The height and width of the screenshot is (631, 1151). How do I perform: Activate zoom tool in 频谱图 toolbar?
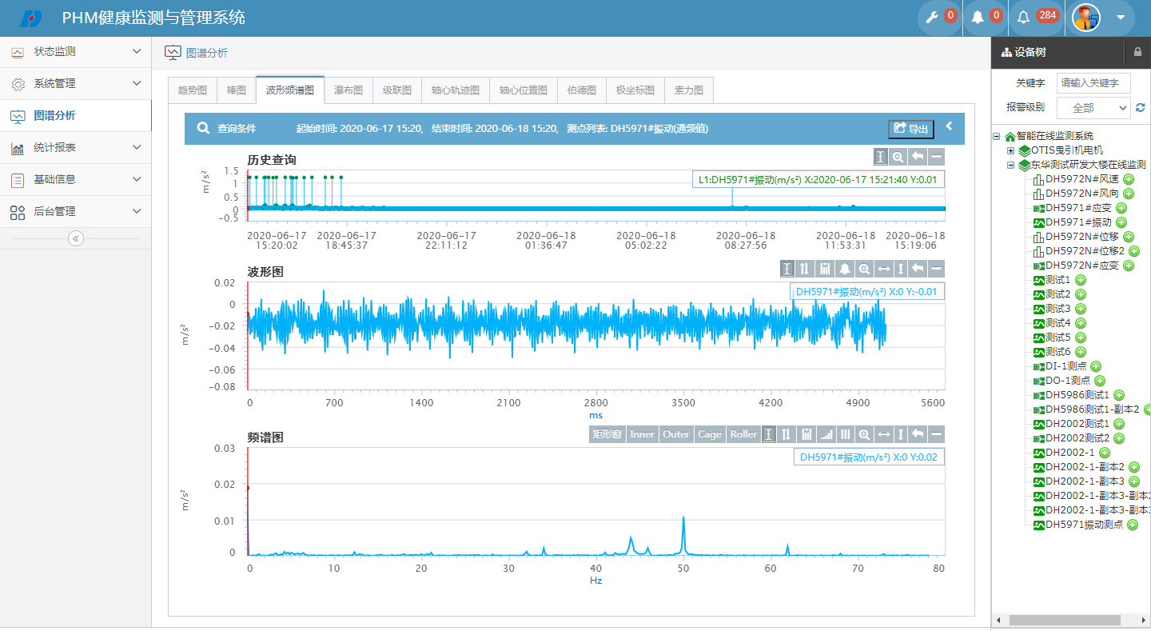(864, 434)
